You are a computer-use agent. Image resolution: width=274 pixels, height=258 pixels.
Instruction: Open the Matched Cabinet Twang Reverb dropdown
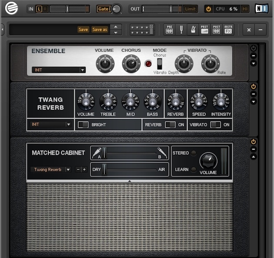pyautogui.click(x=51, y=169)
